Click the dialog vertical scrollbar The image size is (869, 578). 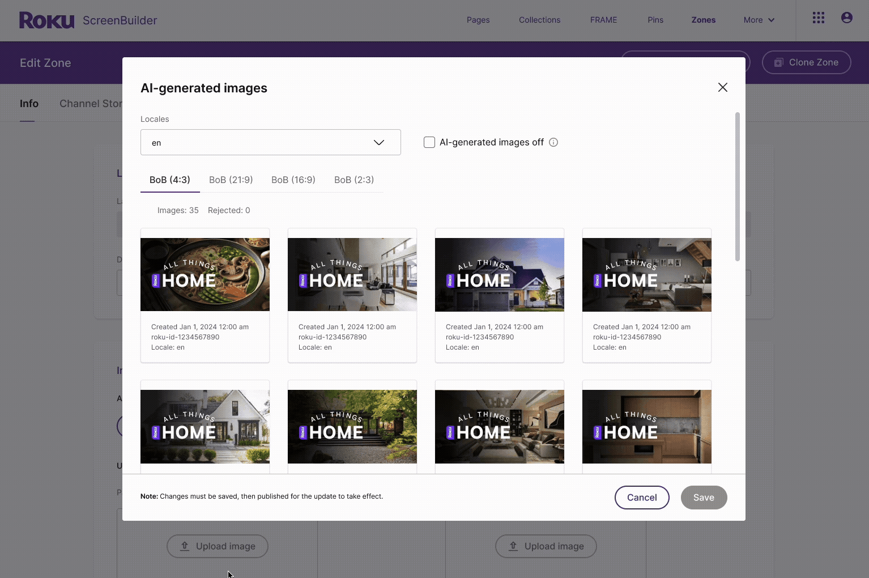[737, 186]
